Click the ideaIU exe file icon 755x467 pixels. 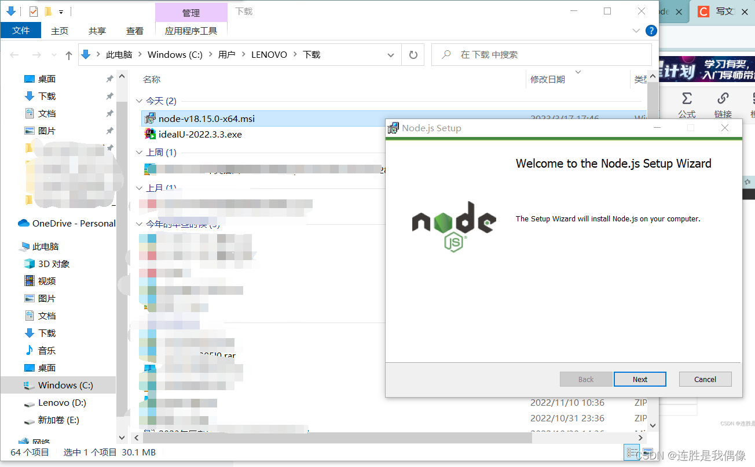click(150, 134)
